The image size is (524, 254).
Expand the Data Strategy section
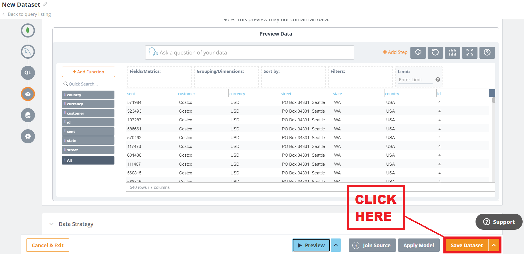coord(51,224)
